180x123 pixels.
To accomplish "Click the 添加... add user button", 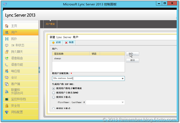I will pos(132,53).
